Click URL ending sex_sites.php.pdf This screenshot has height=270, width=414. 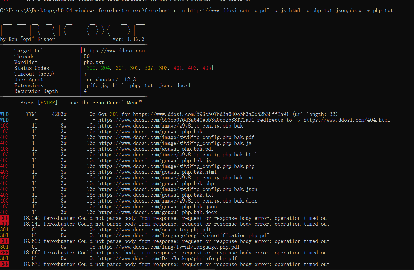[x=154, y=230]
